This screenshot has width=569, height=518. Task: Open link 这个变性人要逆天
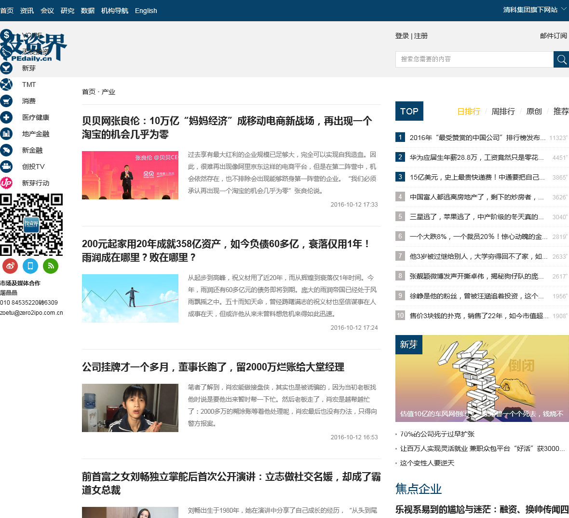pyautogui.click(x=427, y=463)
